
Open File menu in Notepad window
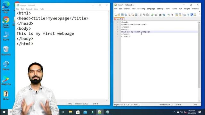coord(18,9)
